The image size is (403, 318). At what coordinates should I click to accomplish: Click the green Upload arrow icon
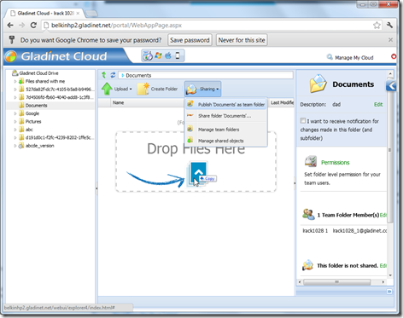tap(107, 89)
